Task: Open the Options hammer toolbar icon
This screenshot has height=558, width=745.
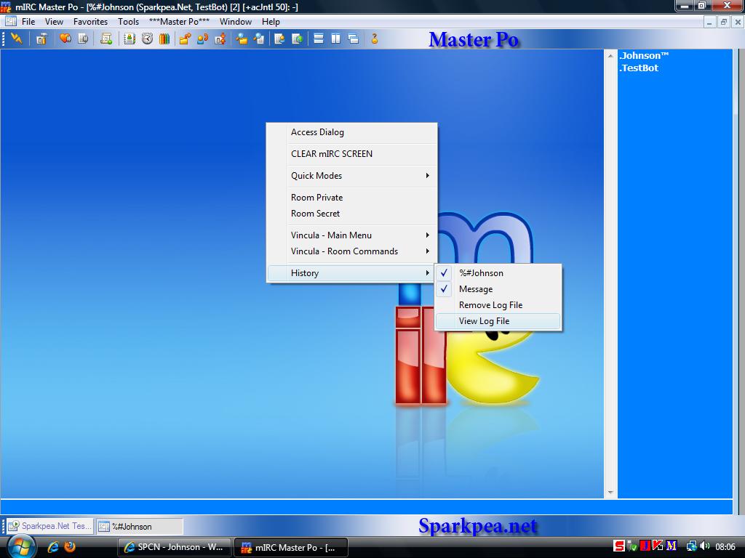Action: (x=41, y=39)
